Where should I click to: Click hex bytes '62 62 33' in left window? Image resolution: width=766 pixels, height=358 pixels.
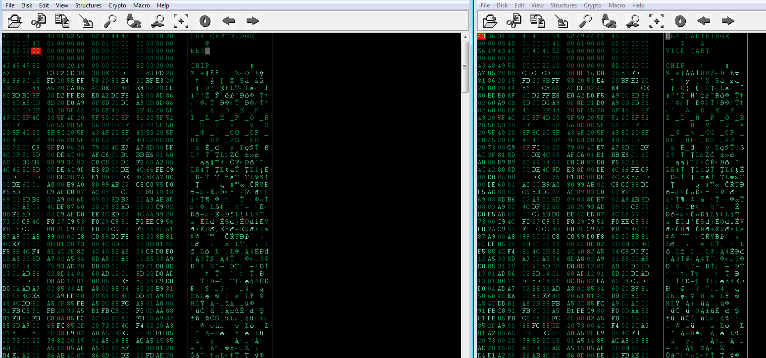click(x=16, y=51)
